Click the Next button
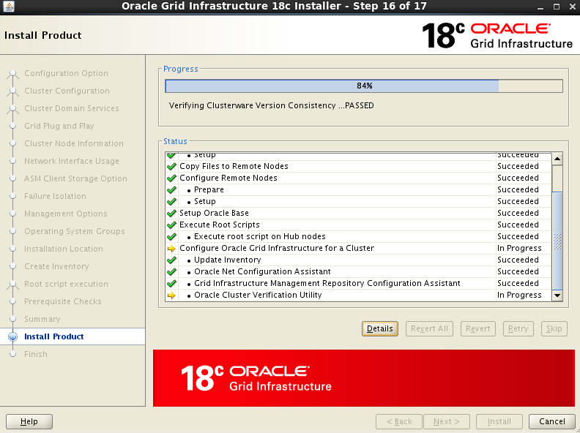The width and height of the screenshot is (580, 433). click(x=447, y=421)
